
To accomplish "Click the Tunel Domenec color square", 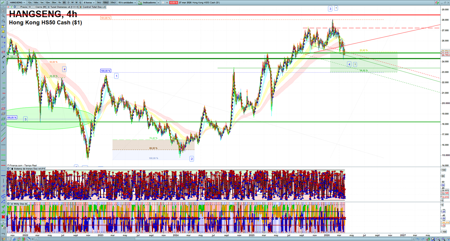I will click(49, 7).
